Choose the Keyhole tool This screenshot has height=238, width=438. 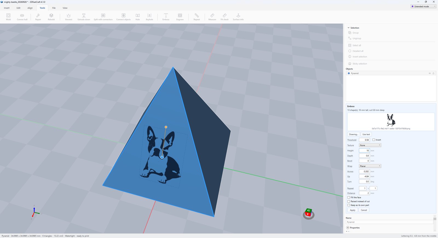pyautogui.click(x=149, y=17)
